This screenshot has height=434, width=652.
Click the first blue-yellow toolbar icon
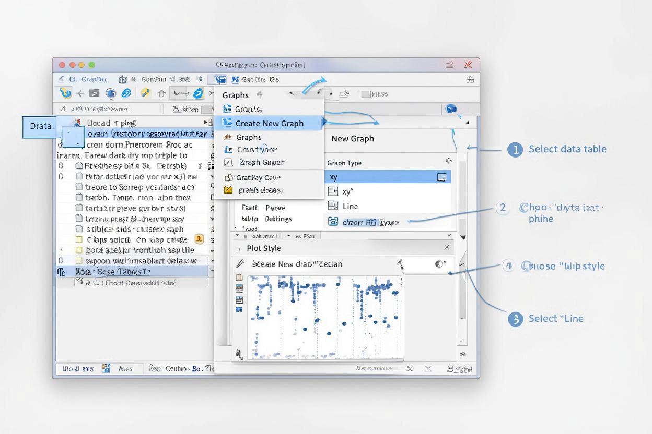pos(65,93)
